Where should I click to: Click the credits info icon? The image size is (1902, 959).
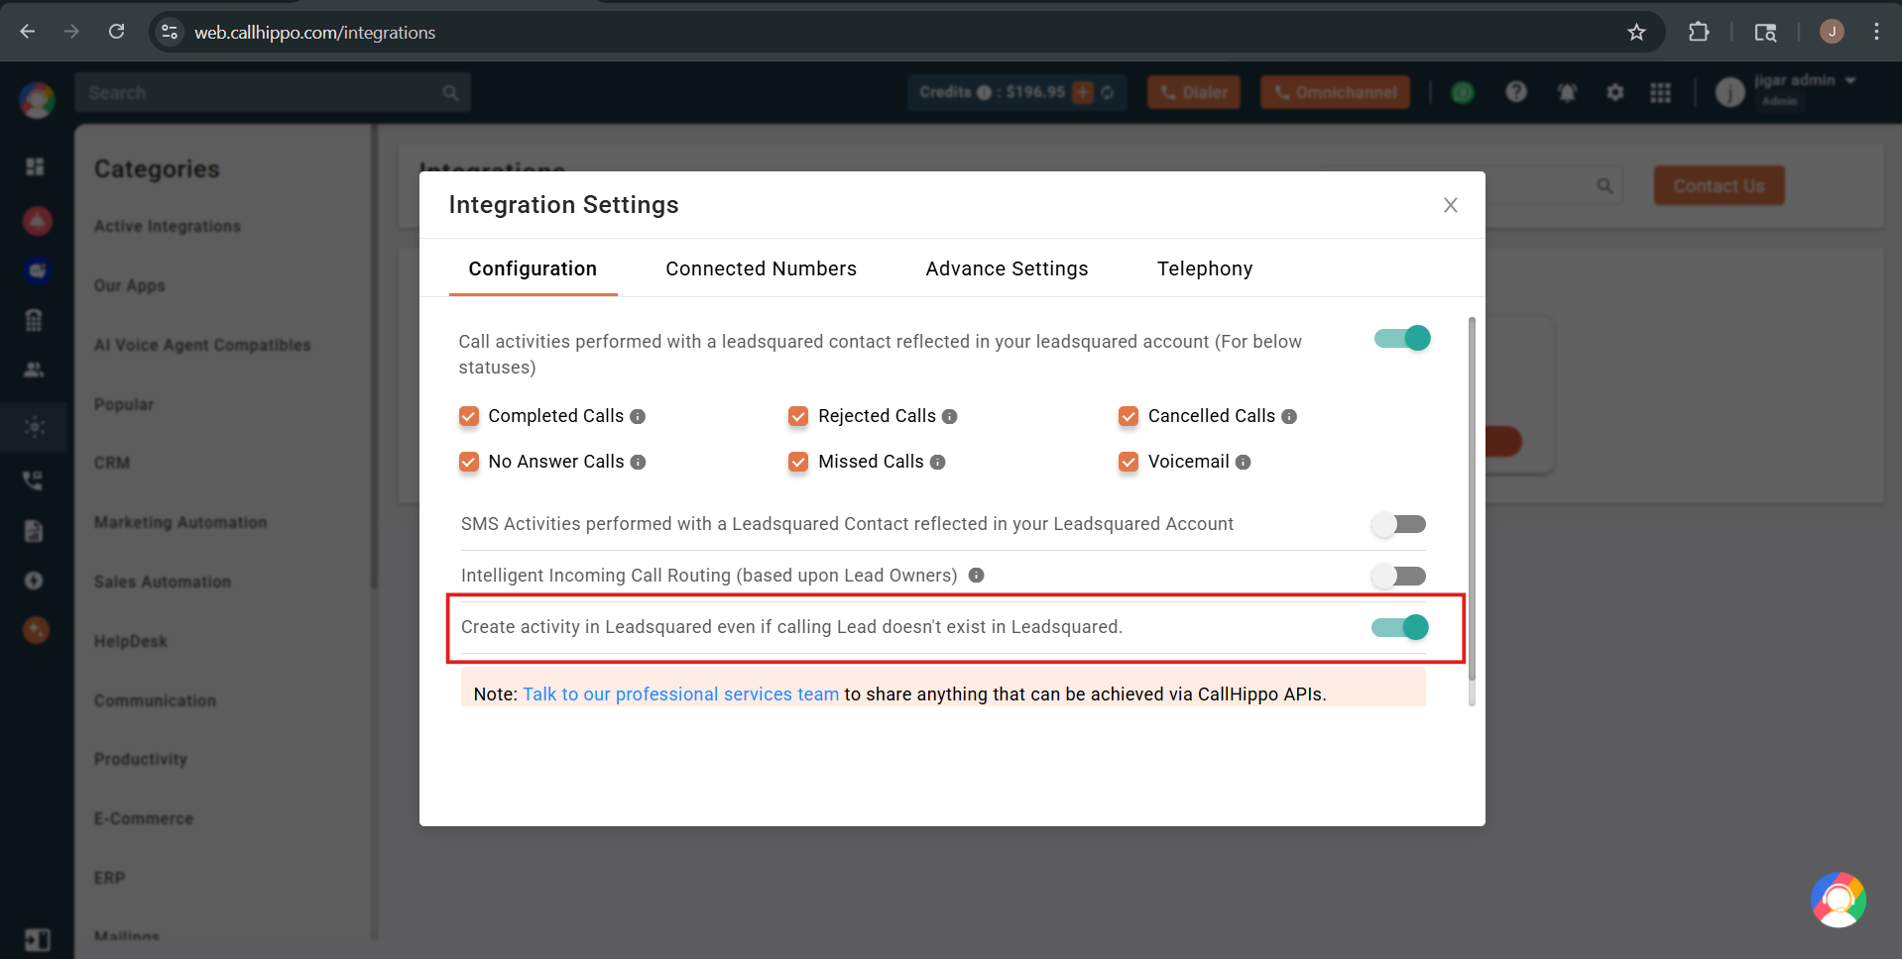[984, 92]
